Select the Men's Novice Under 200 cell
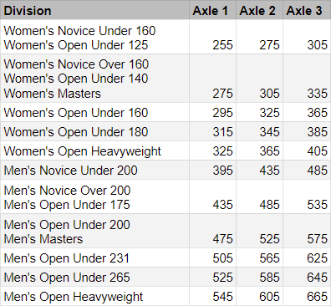Screen dimensions: 331x306 pyautogui.click(x=94, y=170)
